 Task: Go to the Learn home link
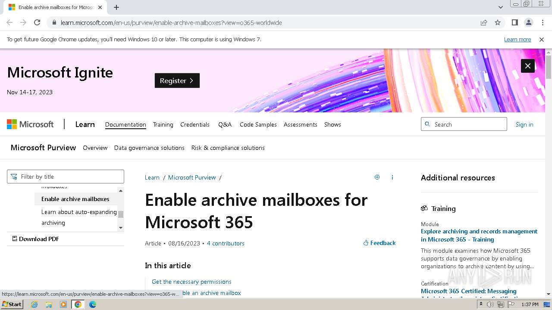[x=85, y=124]
